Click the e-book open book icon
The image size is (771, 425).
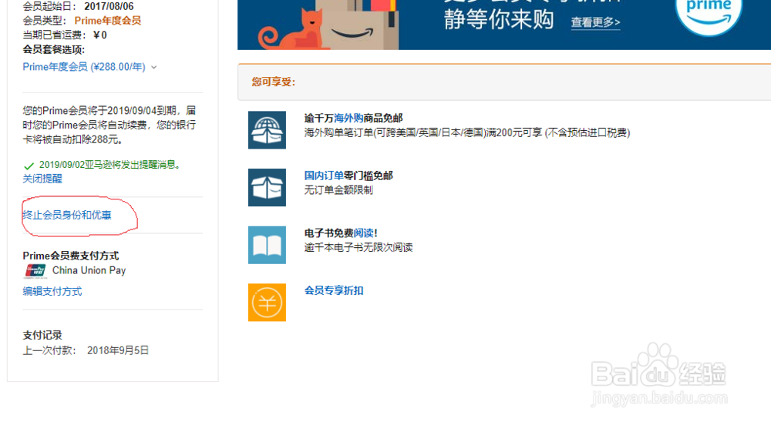pos(267,245)
